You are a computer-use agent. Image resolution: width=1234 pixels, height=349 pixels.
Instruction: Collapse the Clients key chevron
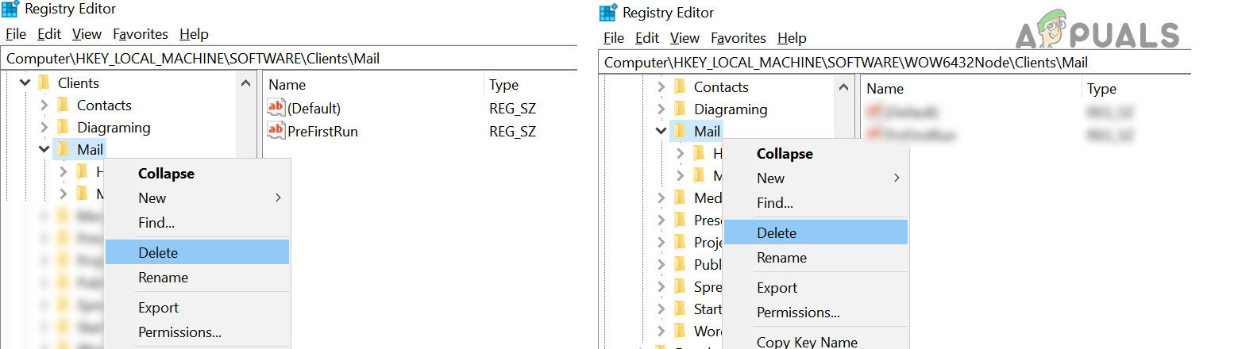[x=25, y=82]
